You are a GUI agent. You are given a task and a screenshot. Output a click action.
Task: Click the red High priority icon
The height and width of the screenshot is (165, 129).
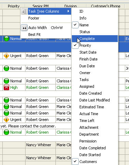[x=6, y=87]
